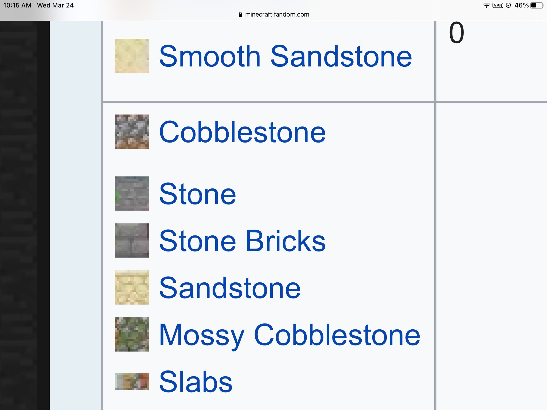
Task: Follow the Sandstone text link
Action: (x=230, y=288)
